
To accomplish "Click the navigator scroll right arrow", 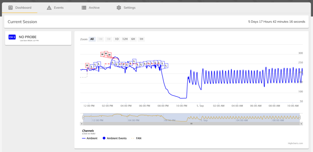I will pos(301,124).
